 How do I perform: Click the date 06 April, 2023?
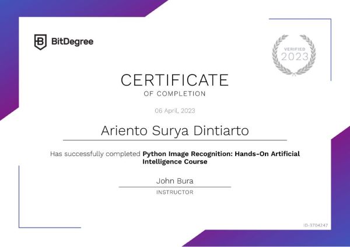[x=174, y=110]
